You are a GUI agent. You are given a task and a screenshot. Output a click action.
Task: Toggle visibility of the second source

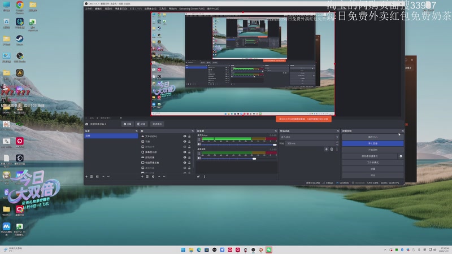pyautogui.click(x=185, y=142)
